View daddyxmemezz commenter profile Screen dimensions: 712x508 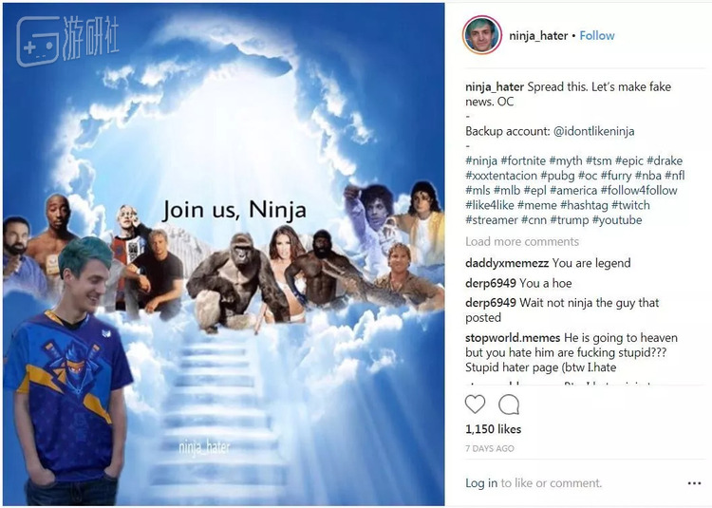pos(507,263)
